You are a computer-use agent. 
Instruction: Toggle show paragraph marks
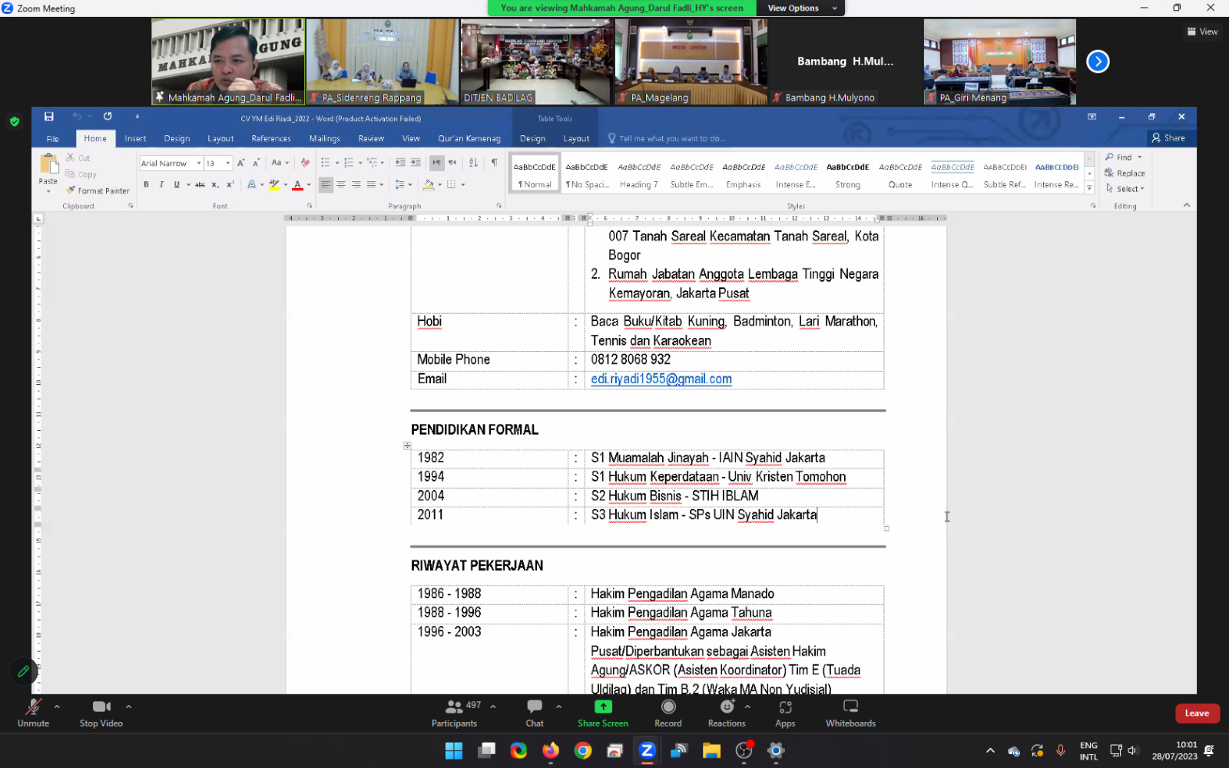tap(494, 163)
